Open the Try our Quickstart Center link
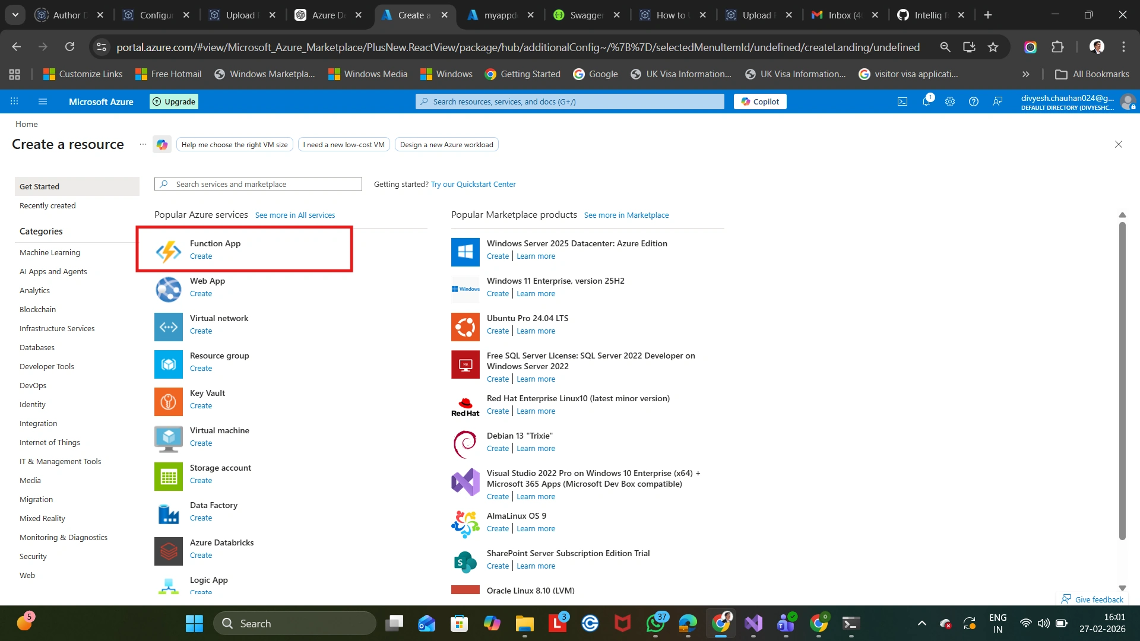This screenshot has width=1140, height=641. (x=473, y=185)
